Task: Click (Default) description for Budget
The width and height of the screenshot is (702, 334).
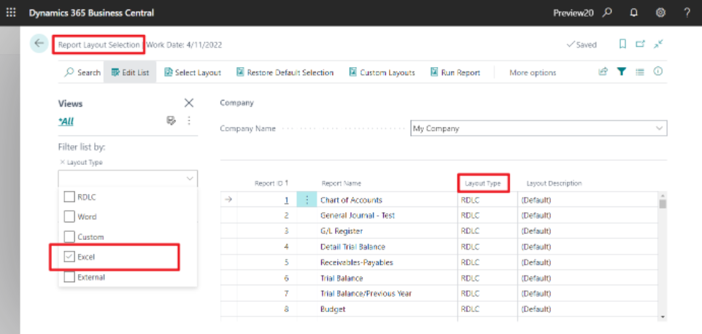Action: [536, 309]
